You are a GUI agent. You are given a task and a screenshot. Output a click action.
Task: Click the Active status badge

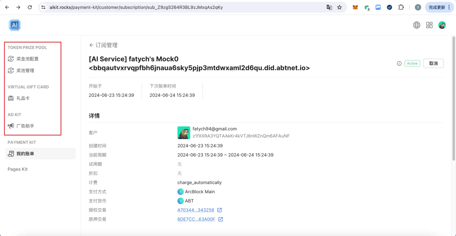coord(412,63)
